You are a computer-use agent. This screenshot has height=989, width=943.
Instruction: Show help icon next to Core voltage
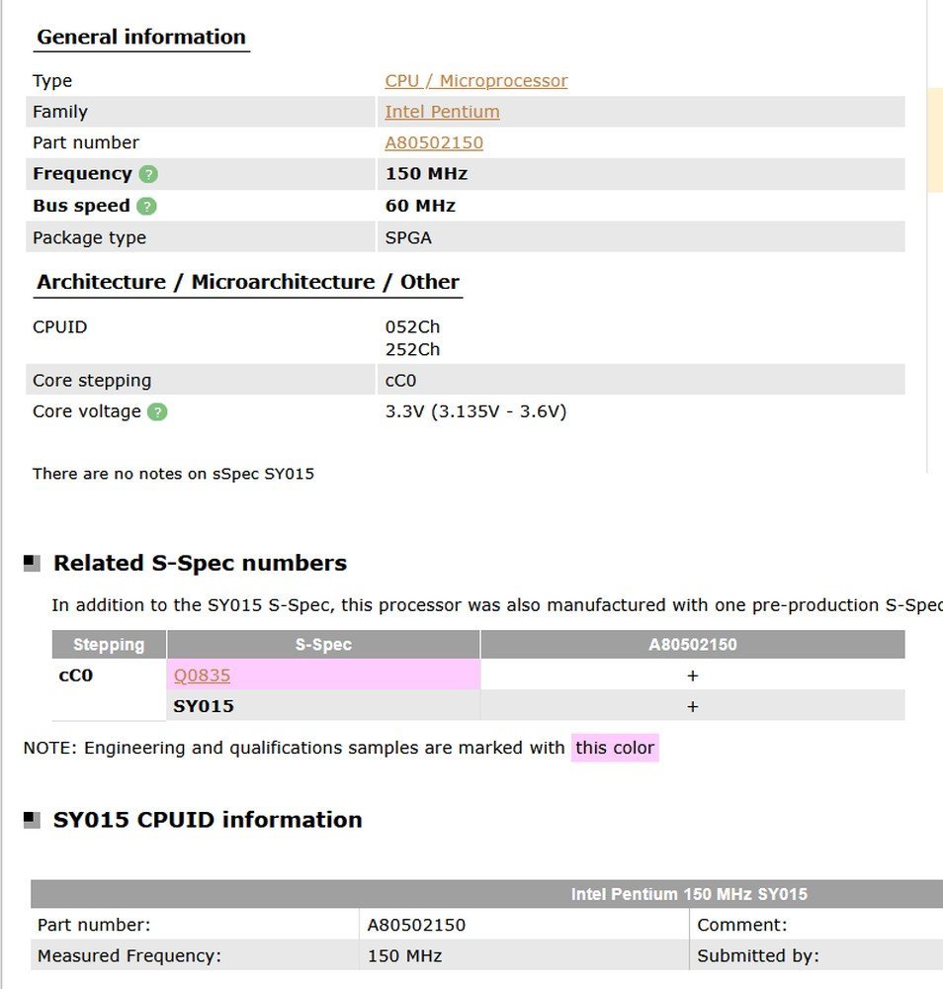157,411
